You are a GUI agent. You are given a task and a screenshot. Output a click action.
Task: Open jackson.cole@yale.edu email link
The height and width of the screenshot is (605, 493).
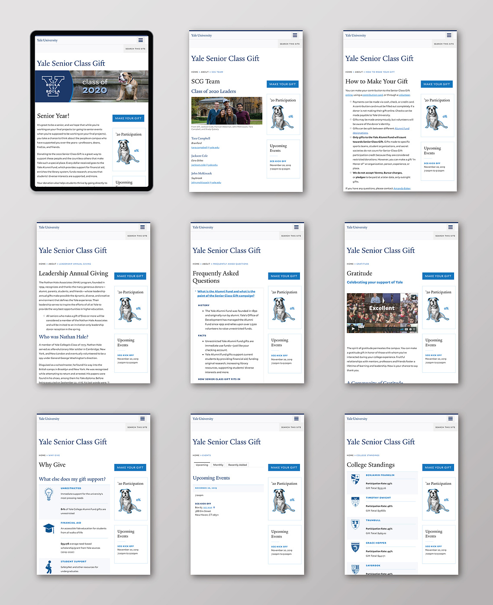pyautogui.click(x=204, y=165)
